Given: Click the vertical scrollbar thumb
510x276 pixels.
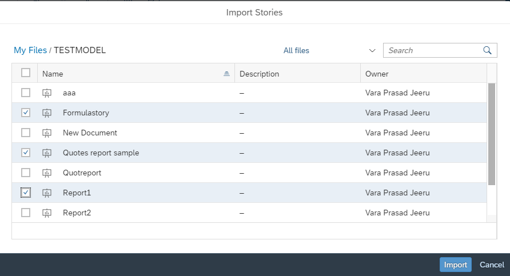Looking at the screenshot, I should point(492,134).
